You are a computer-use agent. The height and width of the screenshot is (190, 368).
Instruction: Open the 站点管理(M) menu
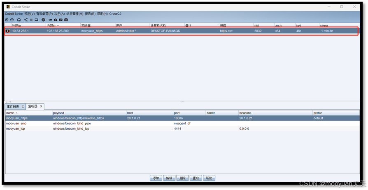coord(75,14)
